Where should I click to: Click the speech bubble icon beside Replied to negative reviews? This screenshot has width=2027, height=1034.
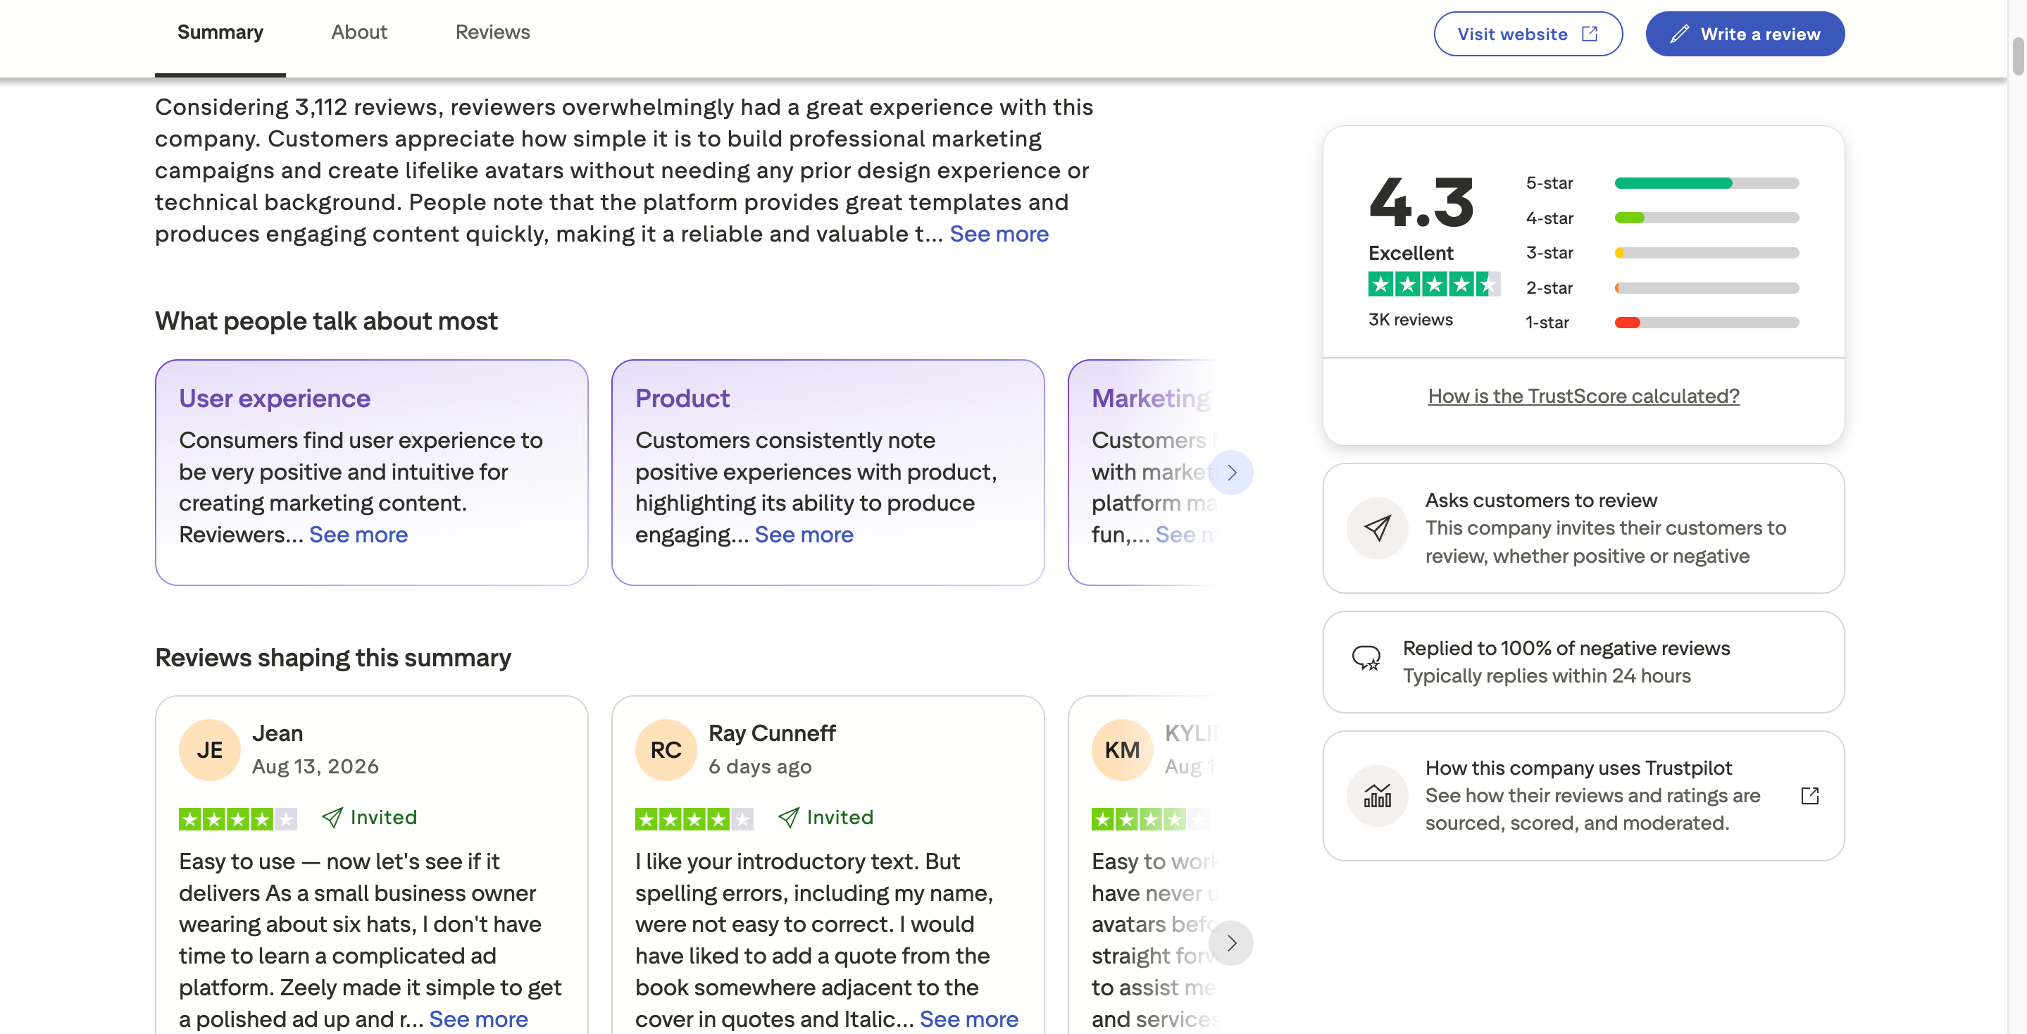click(x=1366, y=658)
